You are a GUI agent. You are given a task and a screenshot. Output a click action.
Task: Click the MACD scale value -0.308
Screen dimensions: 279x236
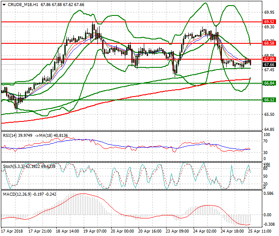269,224
